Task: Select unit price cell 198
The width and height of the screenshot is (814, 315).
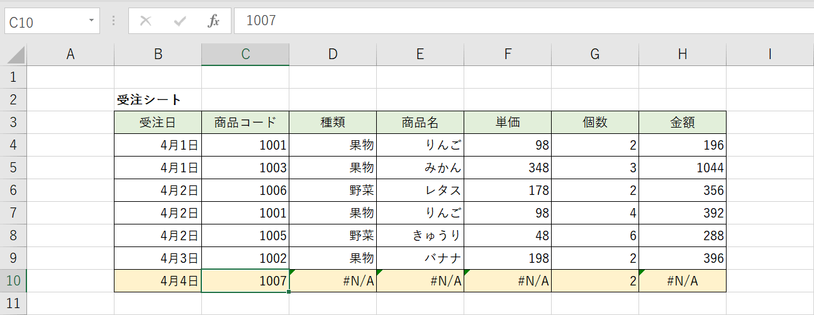Action: [508, 258]
